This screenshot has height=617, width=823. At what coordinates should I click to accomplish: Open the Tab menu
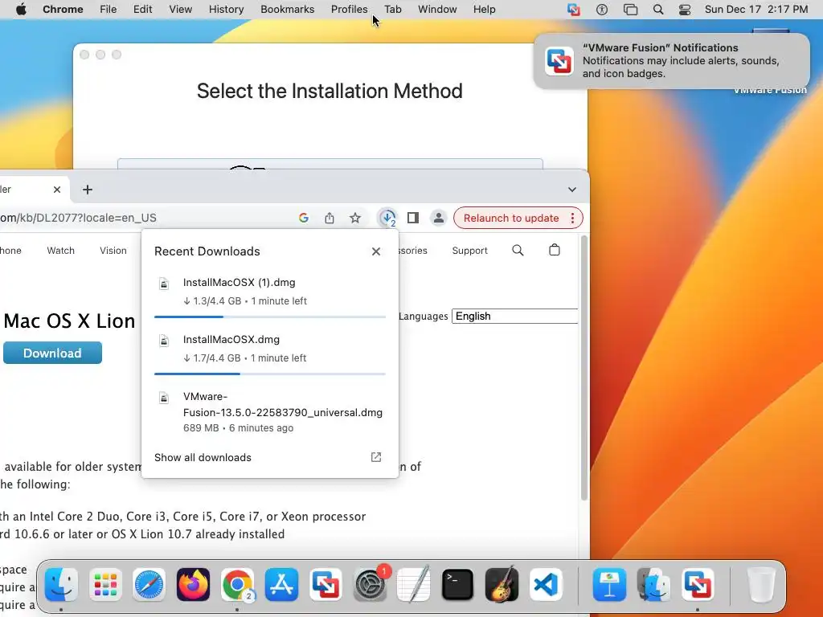tap(392, 10)
